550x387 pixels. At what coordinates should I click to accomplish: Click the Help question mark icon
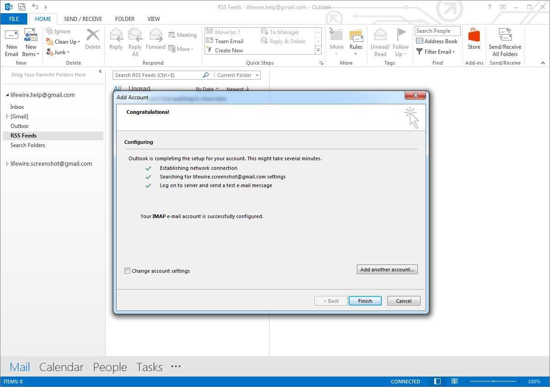coord(489,7)
